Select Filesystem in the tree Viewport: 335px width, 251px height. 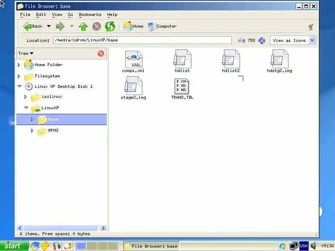47,76
